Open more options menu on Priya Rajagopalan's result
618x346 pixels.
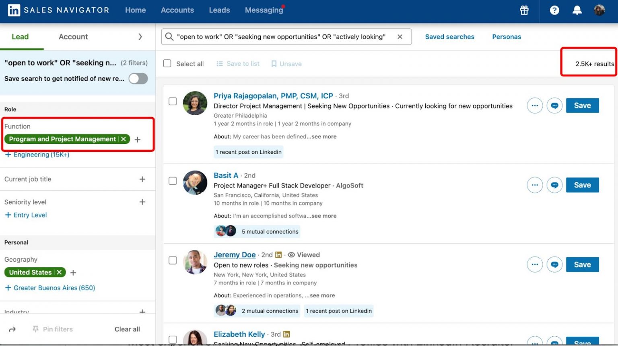(534, 106)
